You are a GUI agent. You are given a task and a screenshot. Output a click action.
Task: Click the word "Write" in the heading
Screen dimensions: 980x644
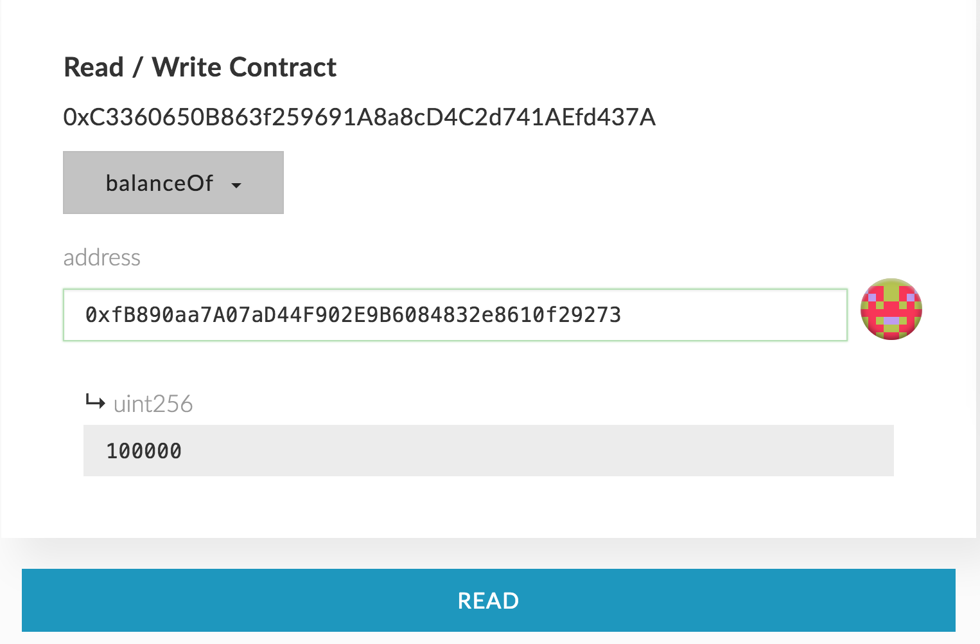tap(187, 67)
